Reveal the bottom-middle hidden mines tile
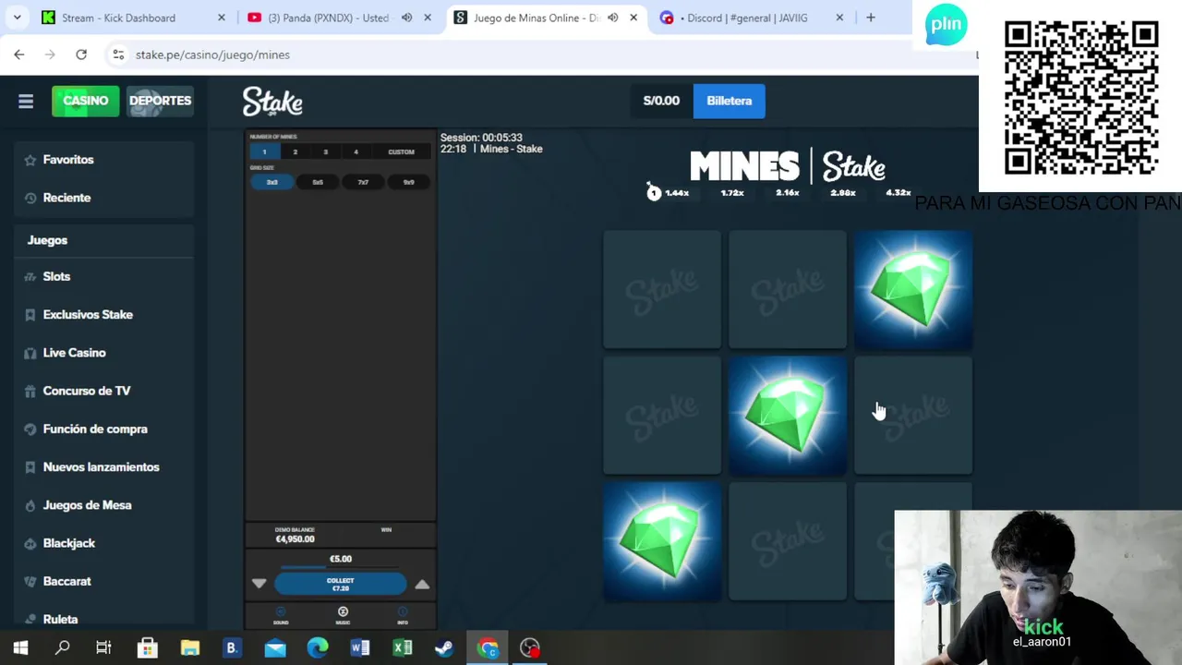The height and width of the screenshot is (665, 1182). pyautogui.click(x=788, y=541)
